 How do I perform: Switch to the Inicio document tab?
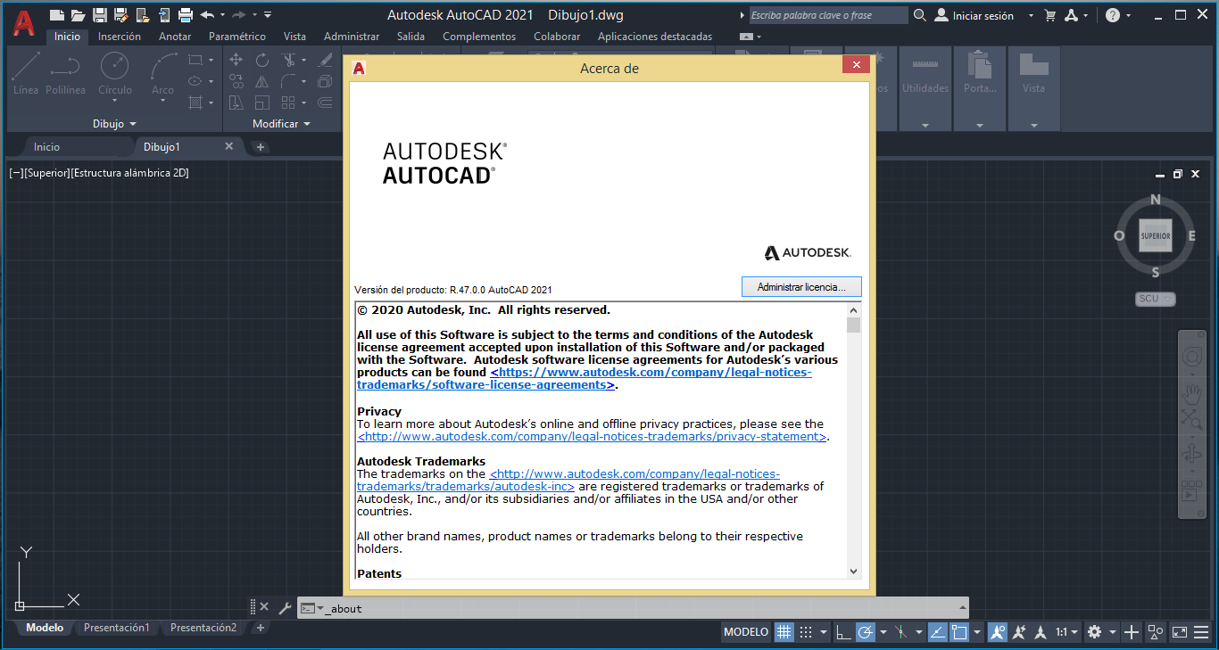coord(46,147)
